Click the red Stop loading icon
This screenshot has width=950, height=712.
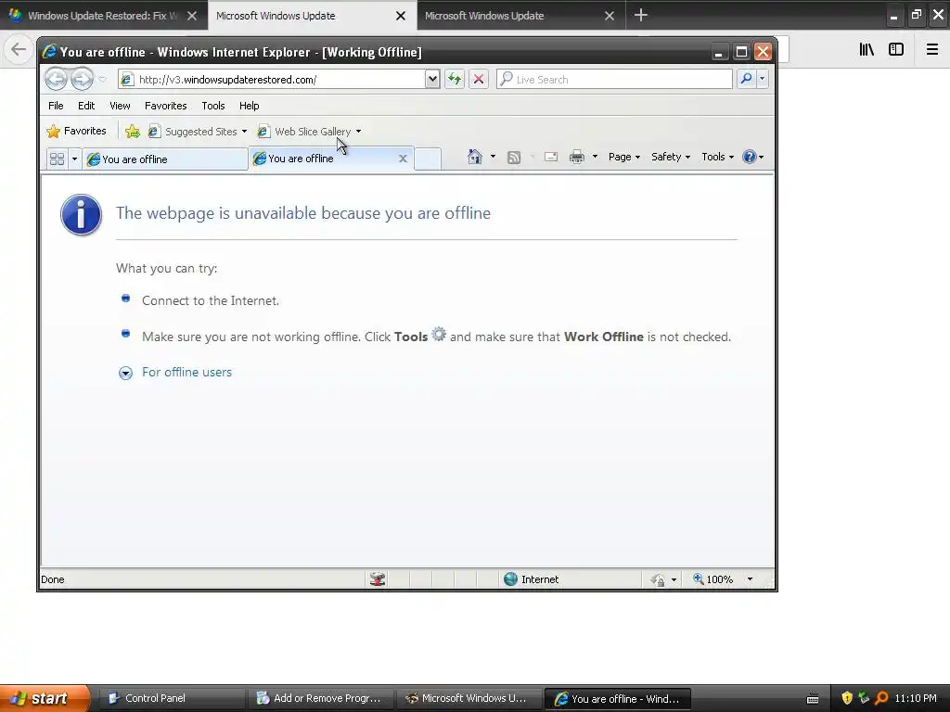point(479,80)
